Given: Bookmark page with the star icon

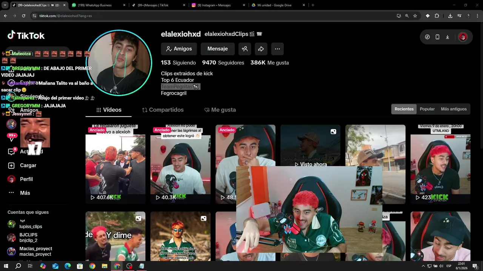Looking at the screenshot, I should 415,16.
